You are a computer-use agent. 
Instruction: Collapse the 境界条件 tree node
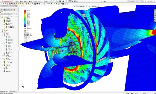(x=3, y=25)
